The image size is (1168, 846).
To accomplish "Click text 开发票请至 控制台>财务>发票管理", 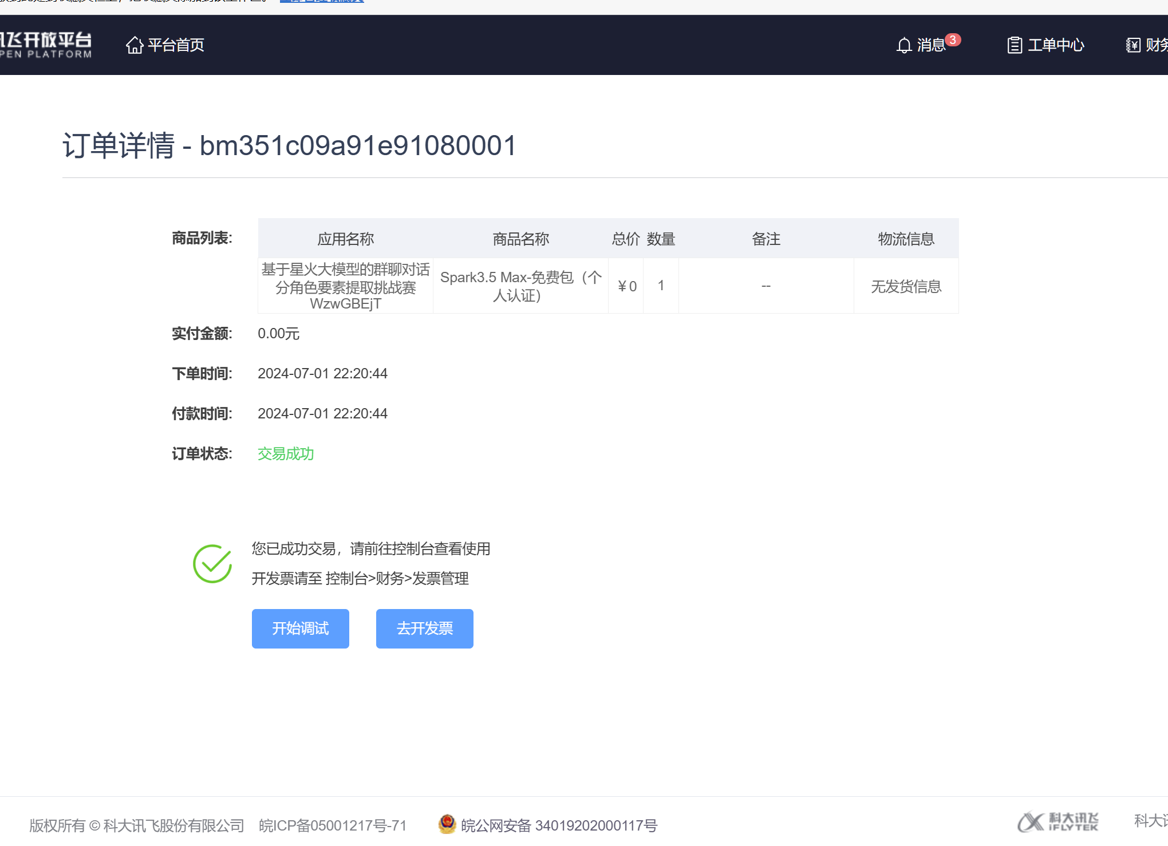I will coord(360,578).
